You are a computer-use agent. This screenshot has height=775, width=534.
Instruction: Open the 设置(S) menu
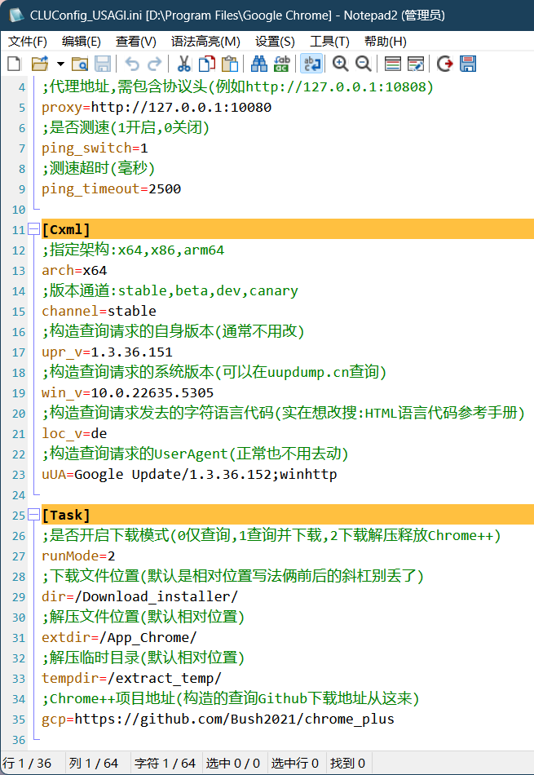coord(275,41)
